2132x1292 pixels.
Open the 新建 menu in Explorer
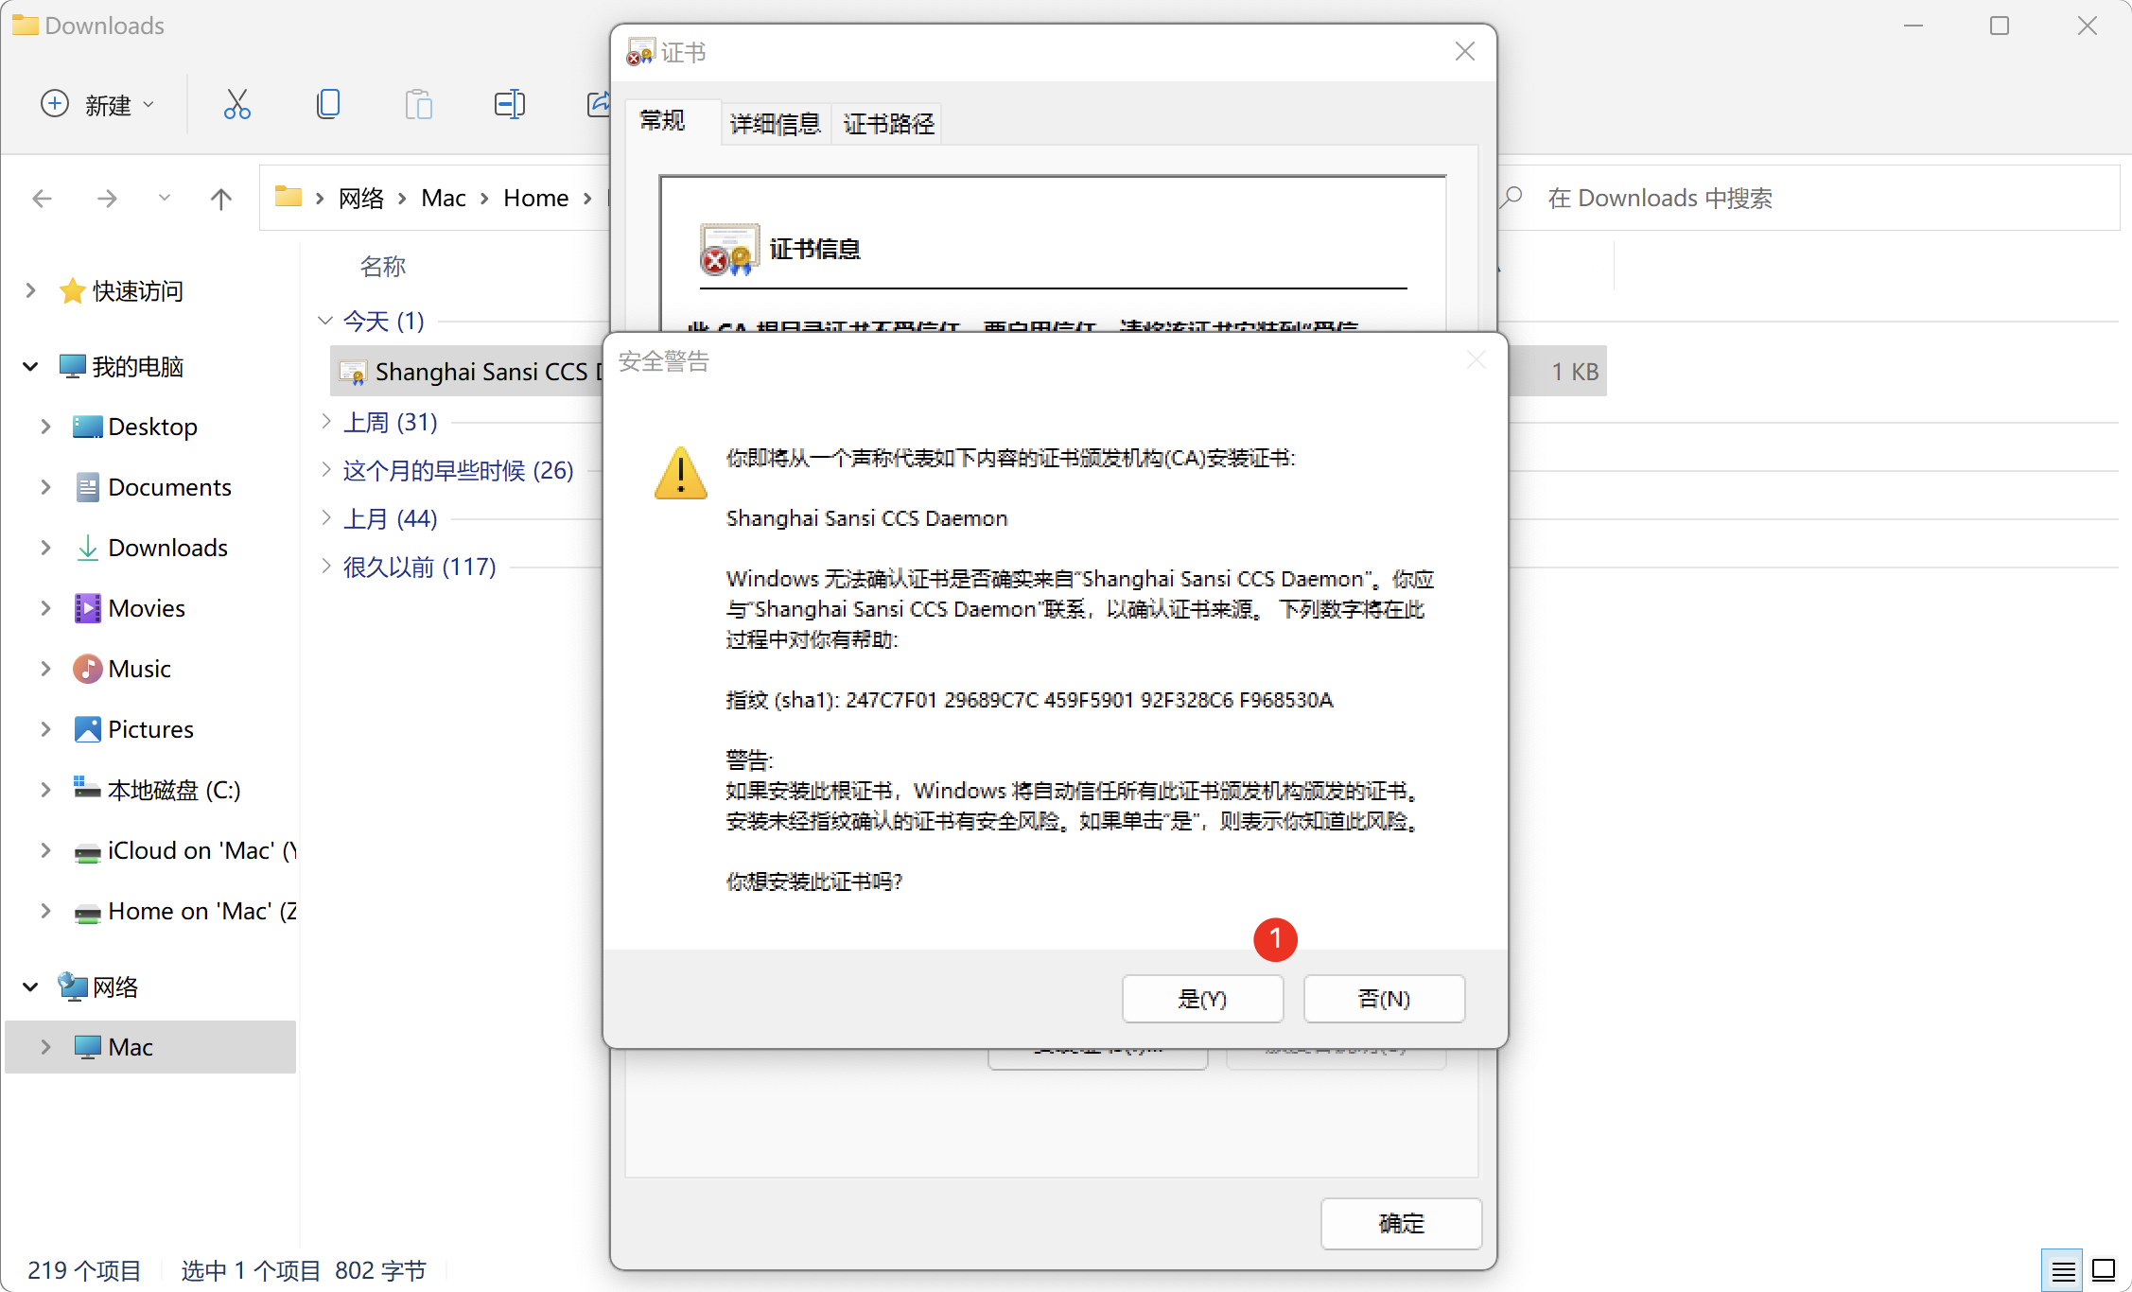pos(97,104)
